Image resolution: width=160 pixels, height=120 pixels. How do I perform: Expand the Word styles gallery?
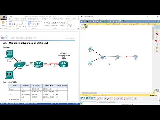tap(67, 26)
